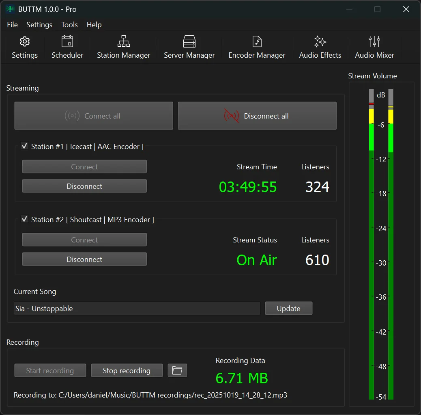Open the Audio Effects sparkle icon

point(320,42)
